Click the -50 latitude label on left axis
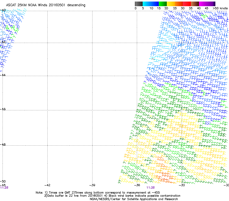The height and width of the screenshot is (201, 229). (3, 181)
